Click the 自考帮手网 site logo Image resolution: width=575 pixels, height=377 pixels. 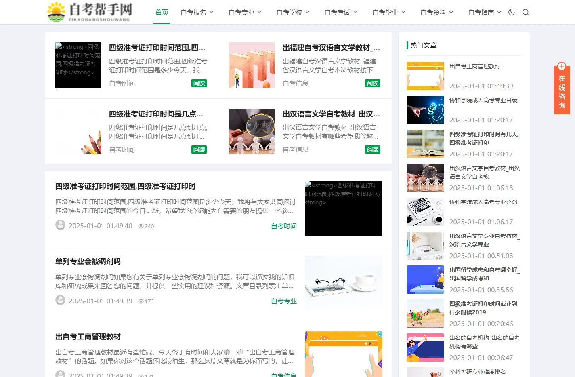90,12
